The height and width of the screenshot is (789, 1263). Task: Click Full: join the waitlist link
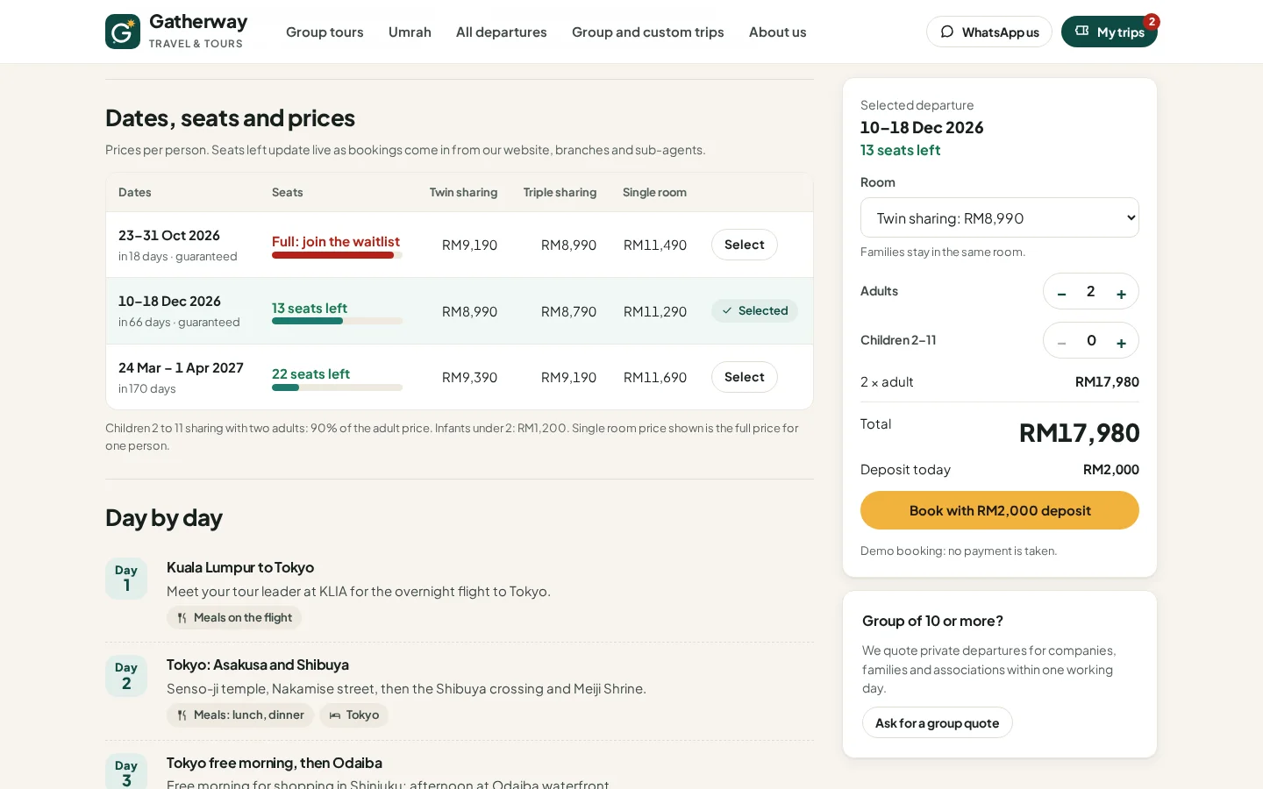336,241
